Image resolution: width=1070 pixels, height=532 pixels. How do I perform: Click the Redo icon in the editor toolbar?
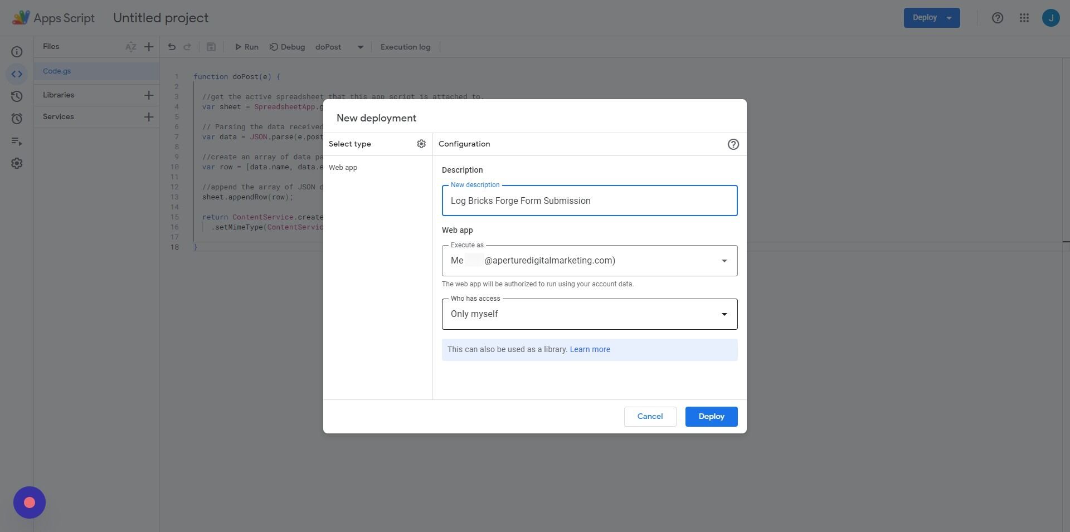188,47
